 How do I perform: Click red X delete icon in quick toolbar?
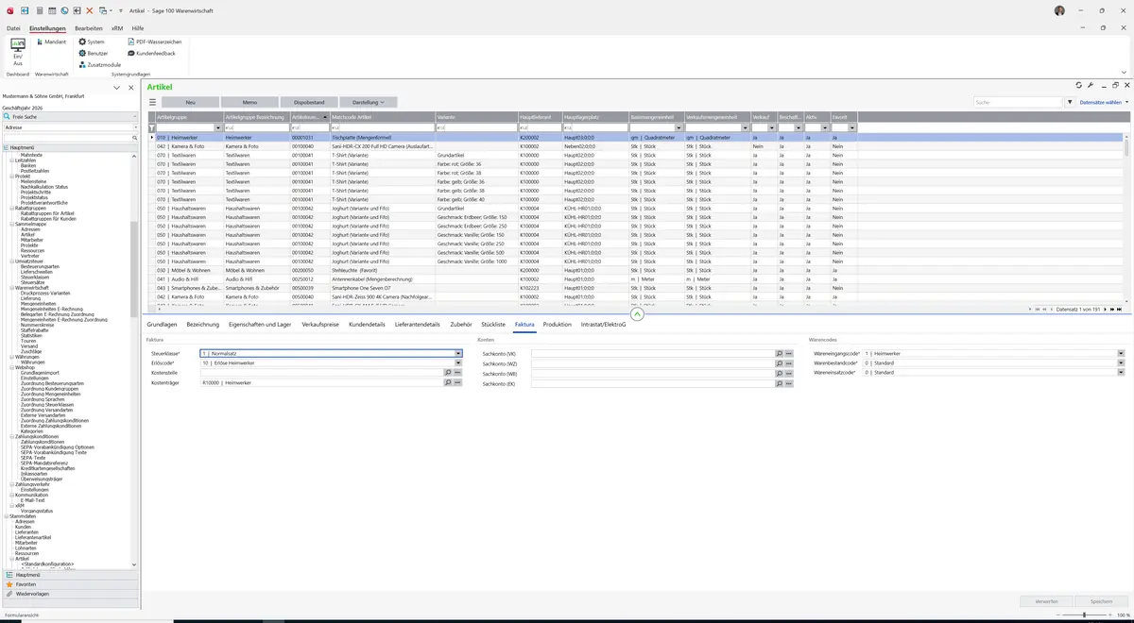pyautogui.click(x=90, y=10)
